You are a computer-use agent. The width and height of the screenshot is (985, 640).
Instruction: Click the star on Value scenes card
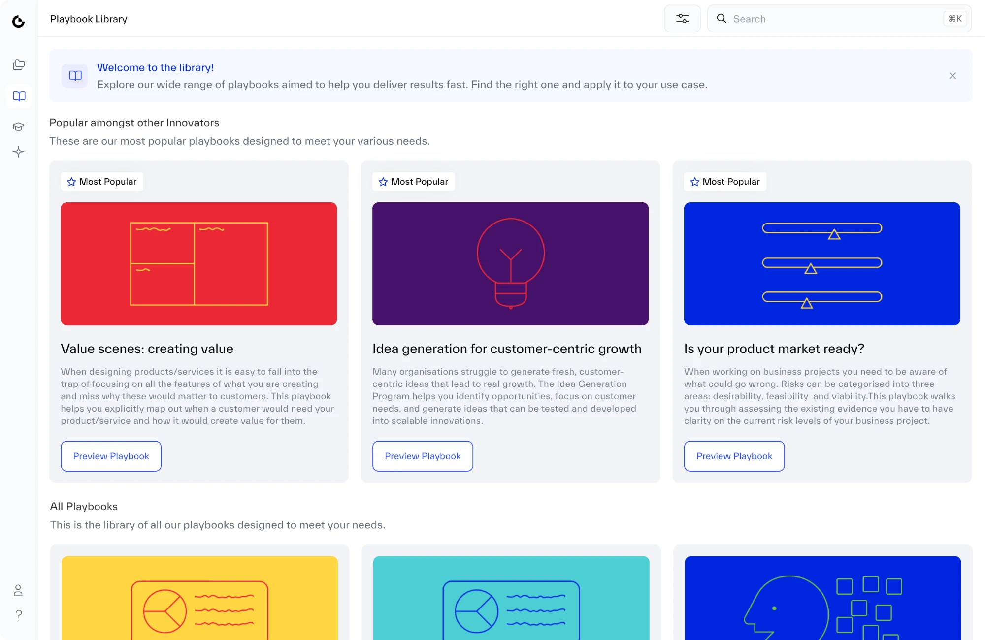click(x=71, y=182)
